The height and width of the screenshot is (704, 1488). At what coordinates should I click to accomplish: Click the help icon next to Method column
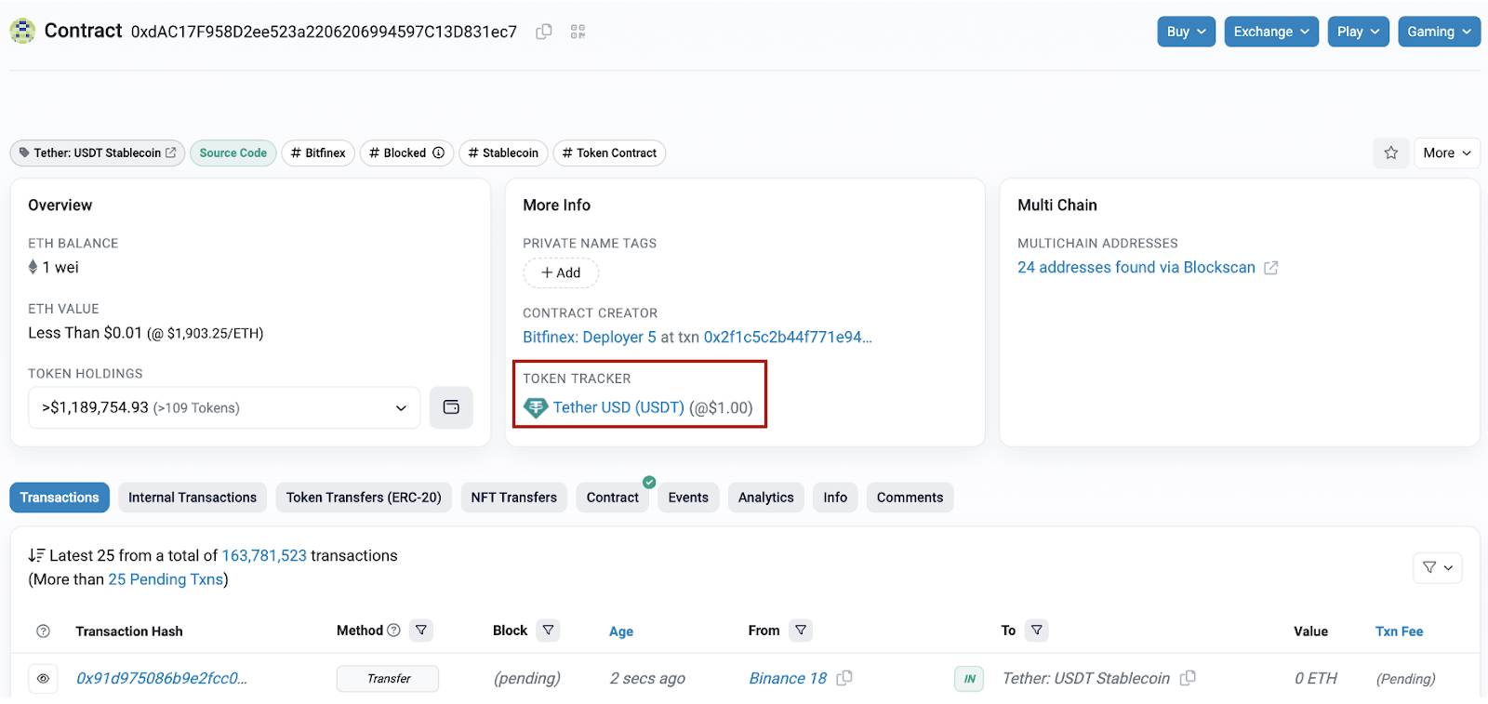(393, 631)
